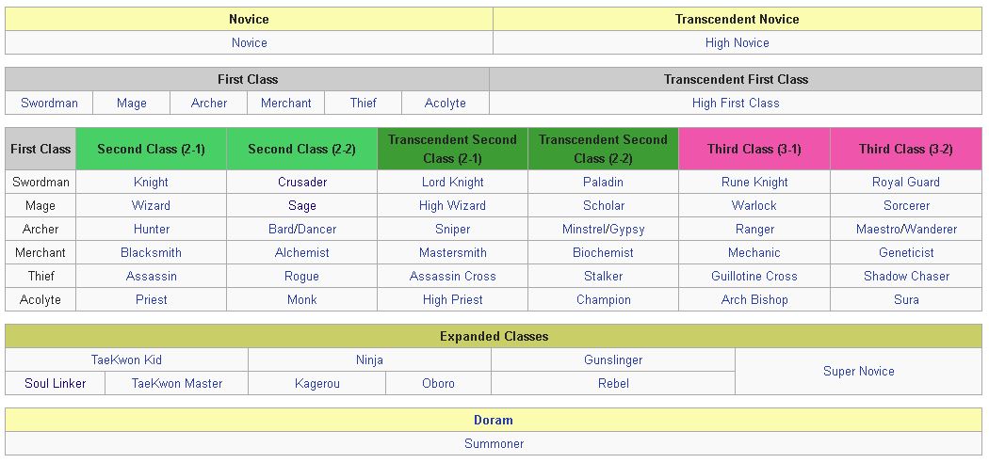Open the High Wizard link

pyautogui.click(x=452, y=205)
